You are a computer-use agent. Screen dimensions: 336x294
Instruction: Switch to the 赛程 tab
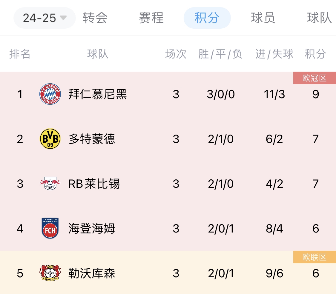(x=151, y=18)
